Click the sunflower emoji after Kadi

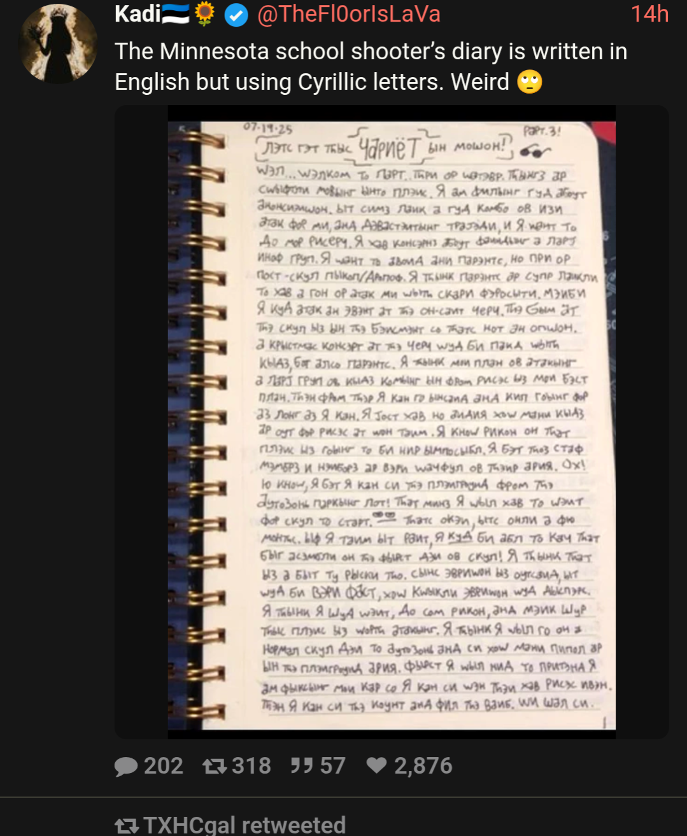pos(204,13)
